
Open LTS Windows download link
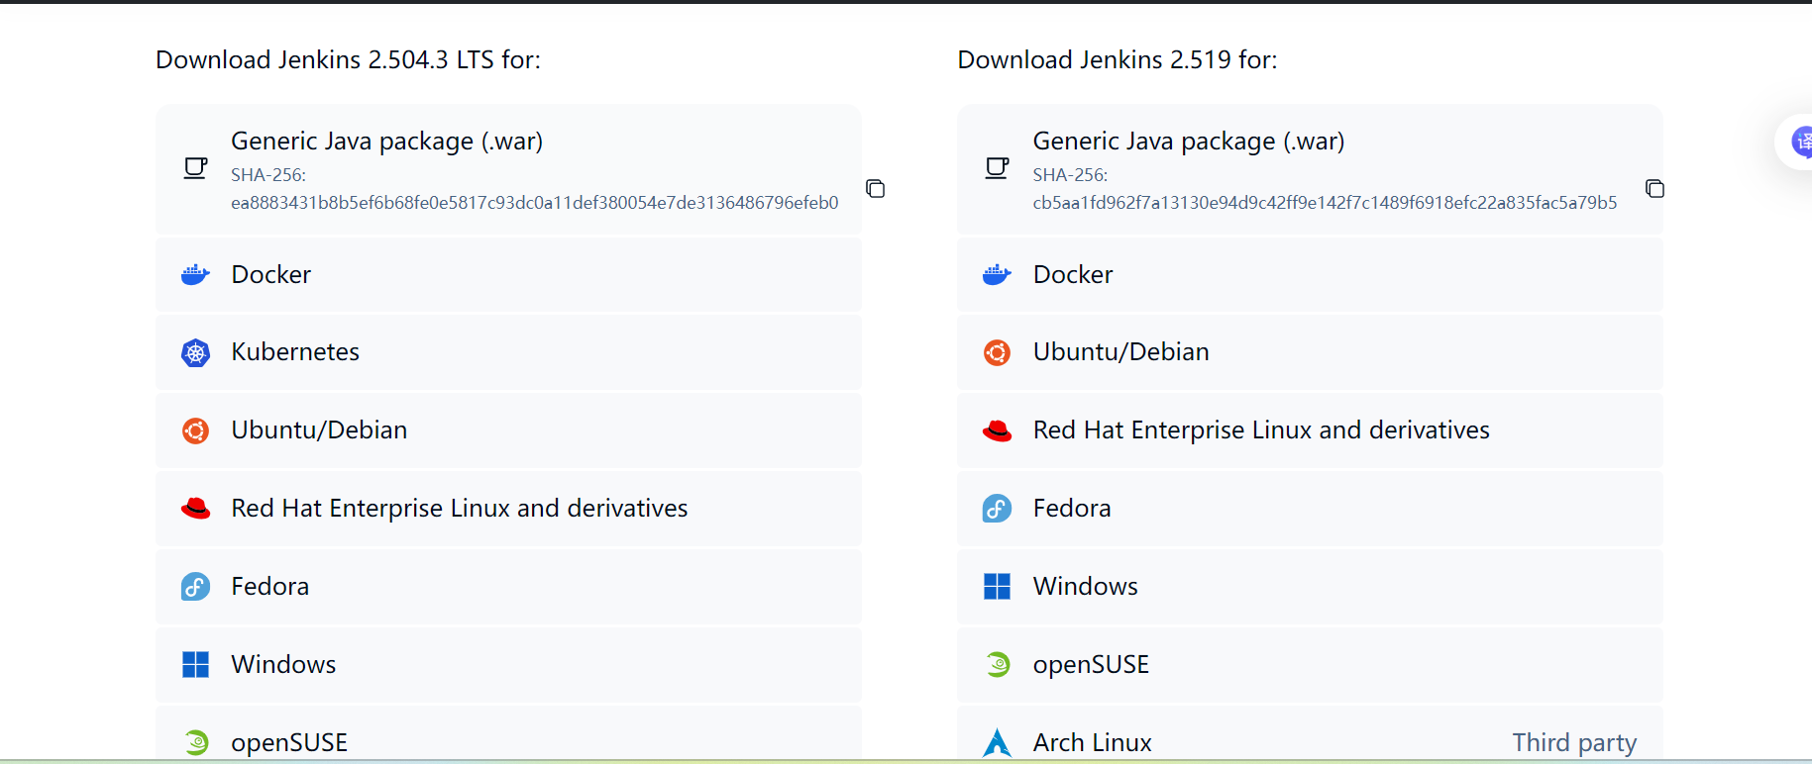coord(508,664)
